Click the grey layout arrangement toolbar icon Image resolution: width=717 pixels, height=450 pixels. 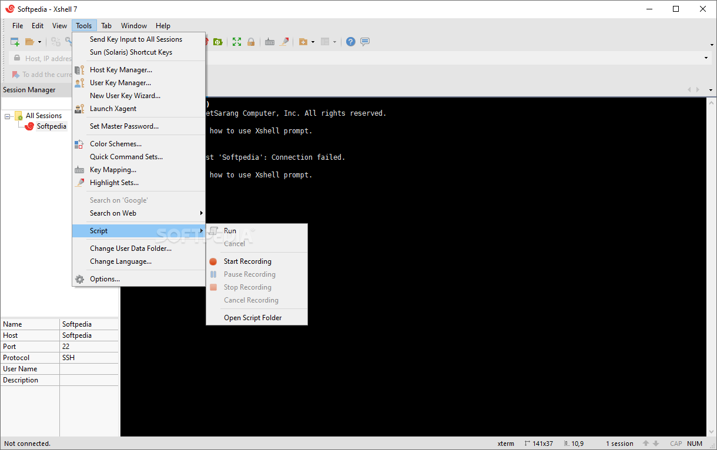click(325, 42)
